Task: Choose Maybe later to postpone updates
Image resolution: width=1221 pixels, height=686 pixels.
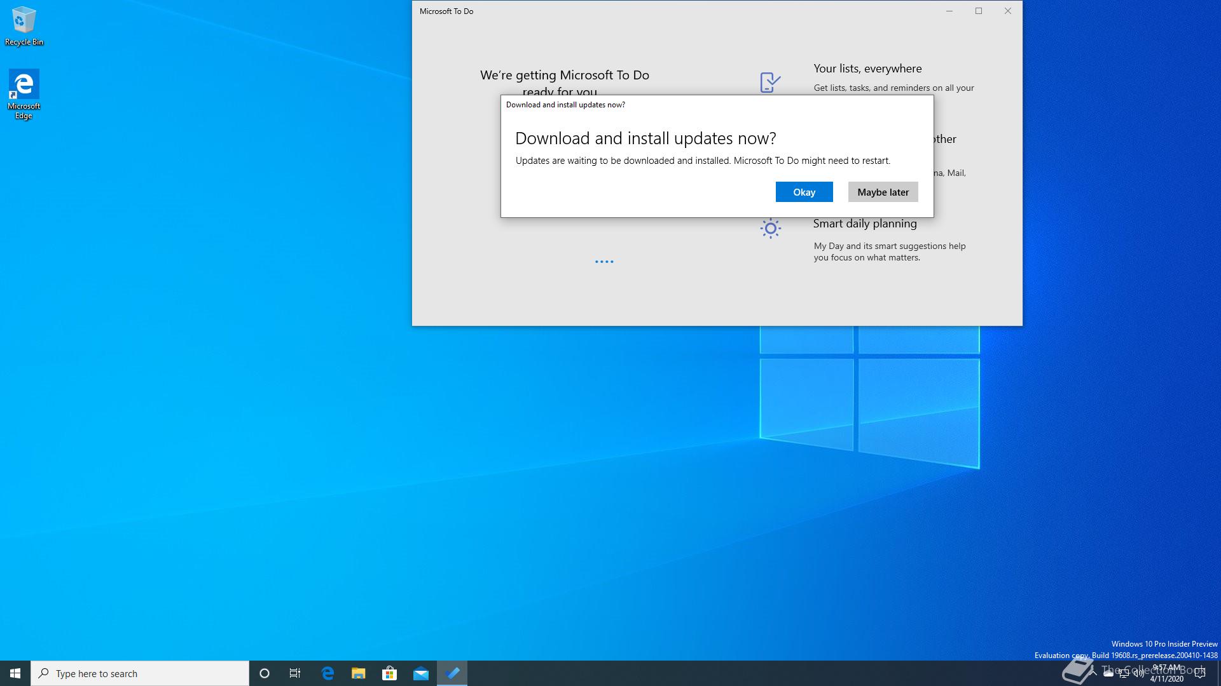Action: (883, 192)
